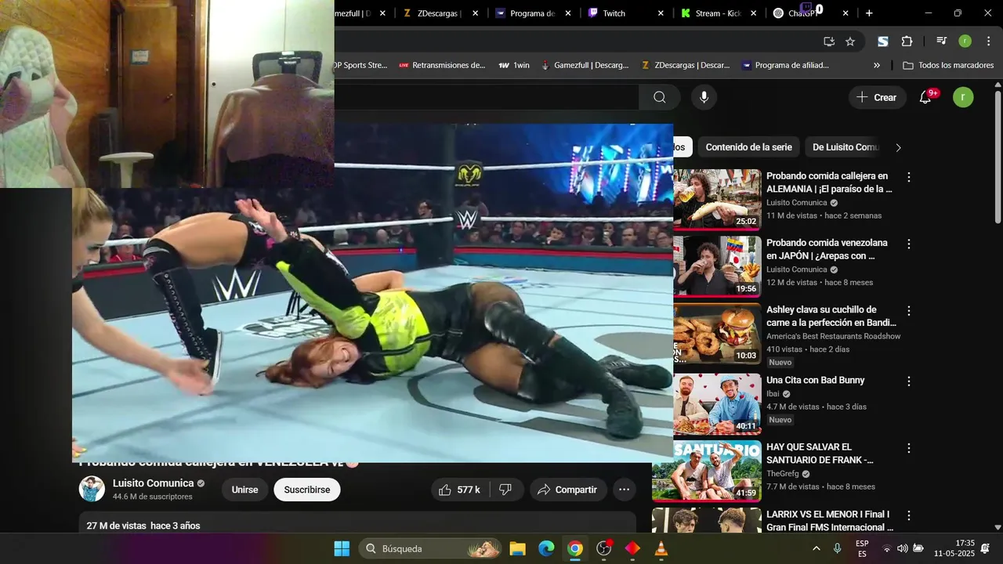1003x564 pixels.
Task: Open 'Programa de afiliad...' bookmark
Action: (x=785, y=65)
